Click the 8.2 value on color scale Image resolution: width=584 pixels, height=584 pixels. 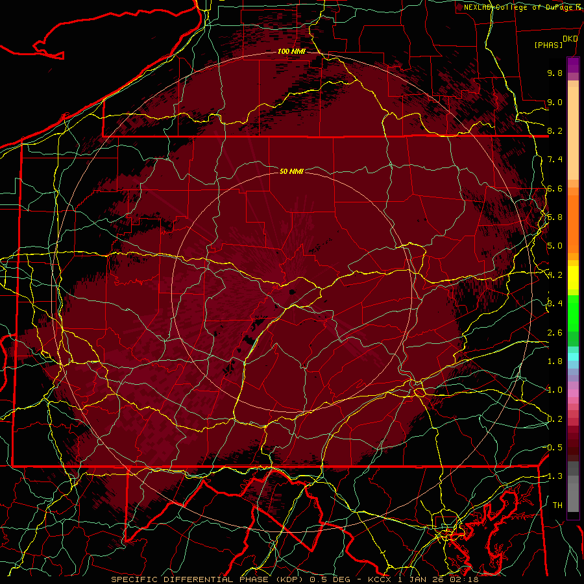(x=555, y=130)
